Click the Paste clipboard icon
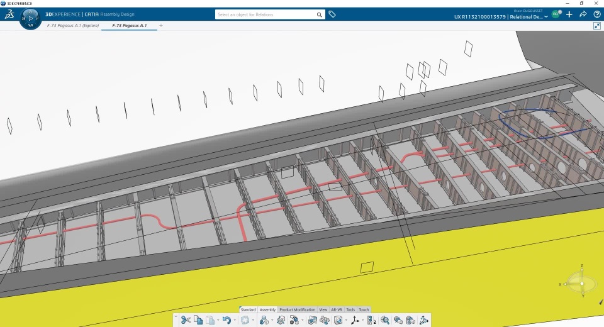The image size is (604, 327). coord(210,320)
